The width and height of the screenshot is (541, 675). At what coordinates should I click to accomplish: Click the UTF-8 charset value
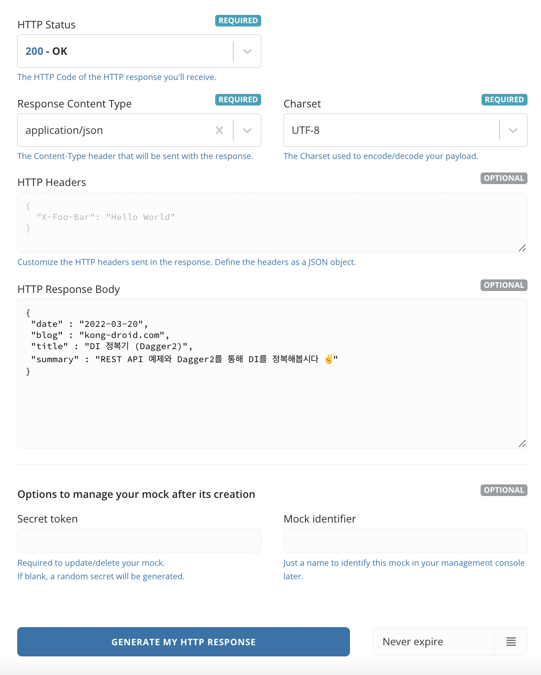[306, 130]
